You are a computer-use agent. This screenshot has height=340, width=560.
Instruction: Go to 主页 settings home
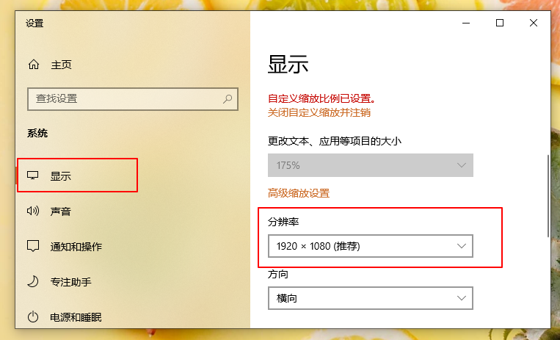61,65
